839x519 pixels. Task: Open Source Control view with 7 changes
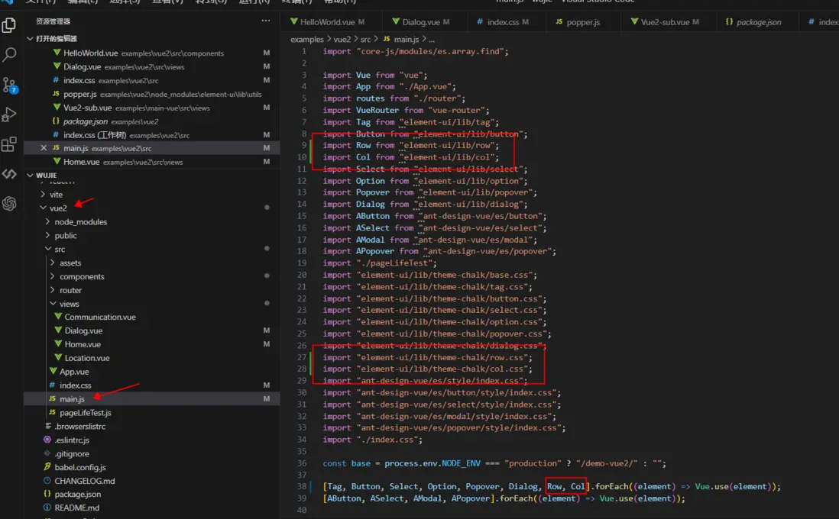(9, 85)
